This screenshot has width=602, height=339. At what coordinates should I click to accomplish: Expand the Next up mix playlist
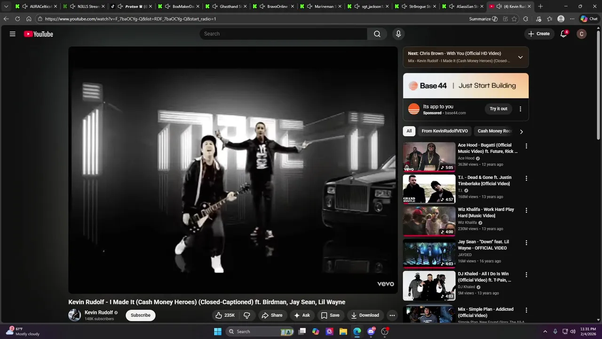point(520,57)
